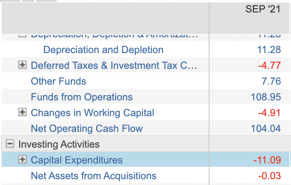Screen dimensions: 291x185
Task: Select the -11.09 Capital Expenditures value
Action: pyautogui.click(x=267, y=160)
